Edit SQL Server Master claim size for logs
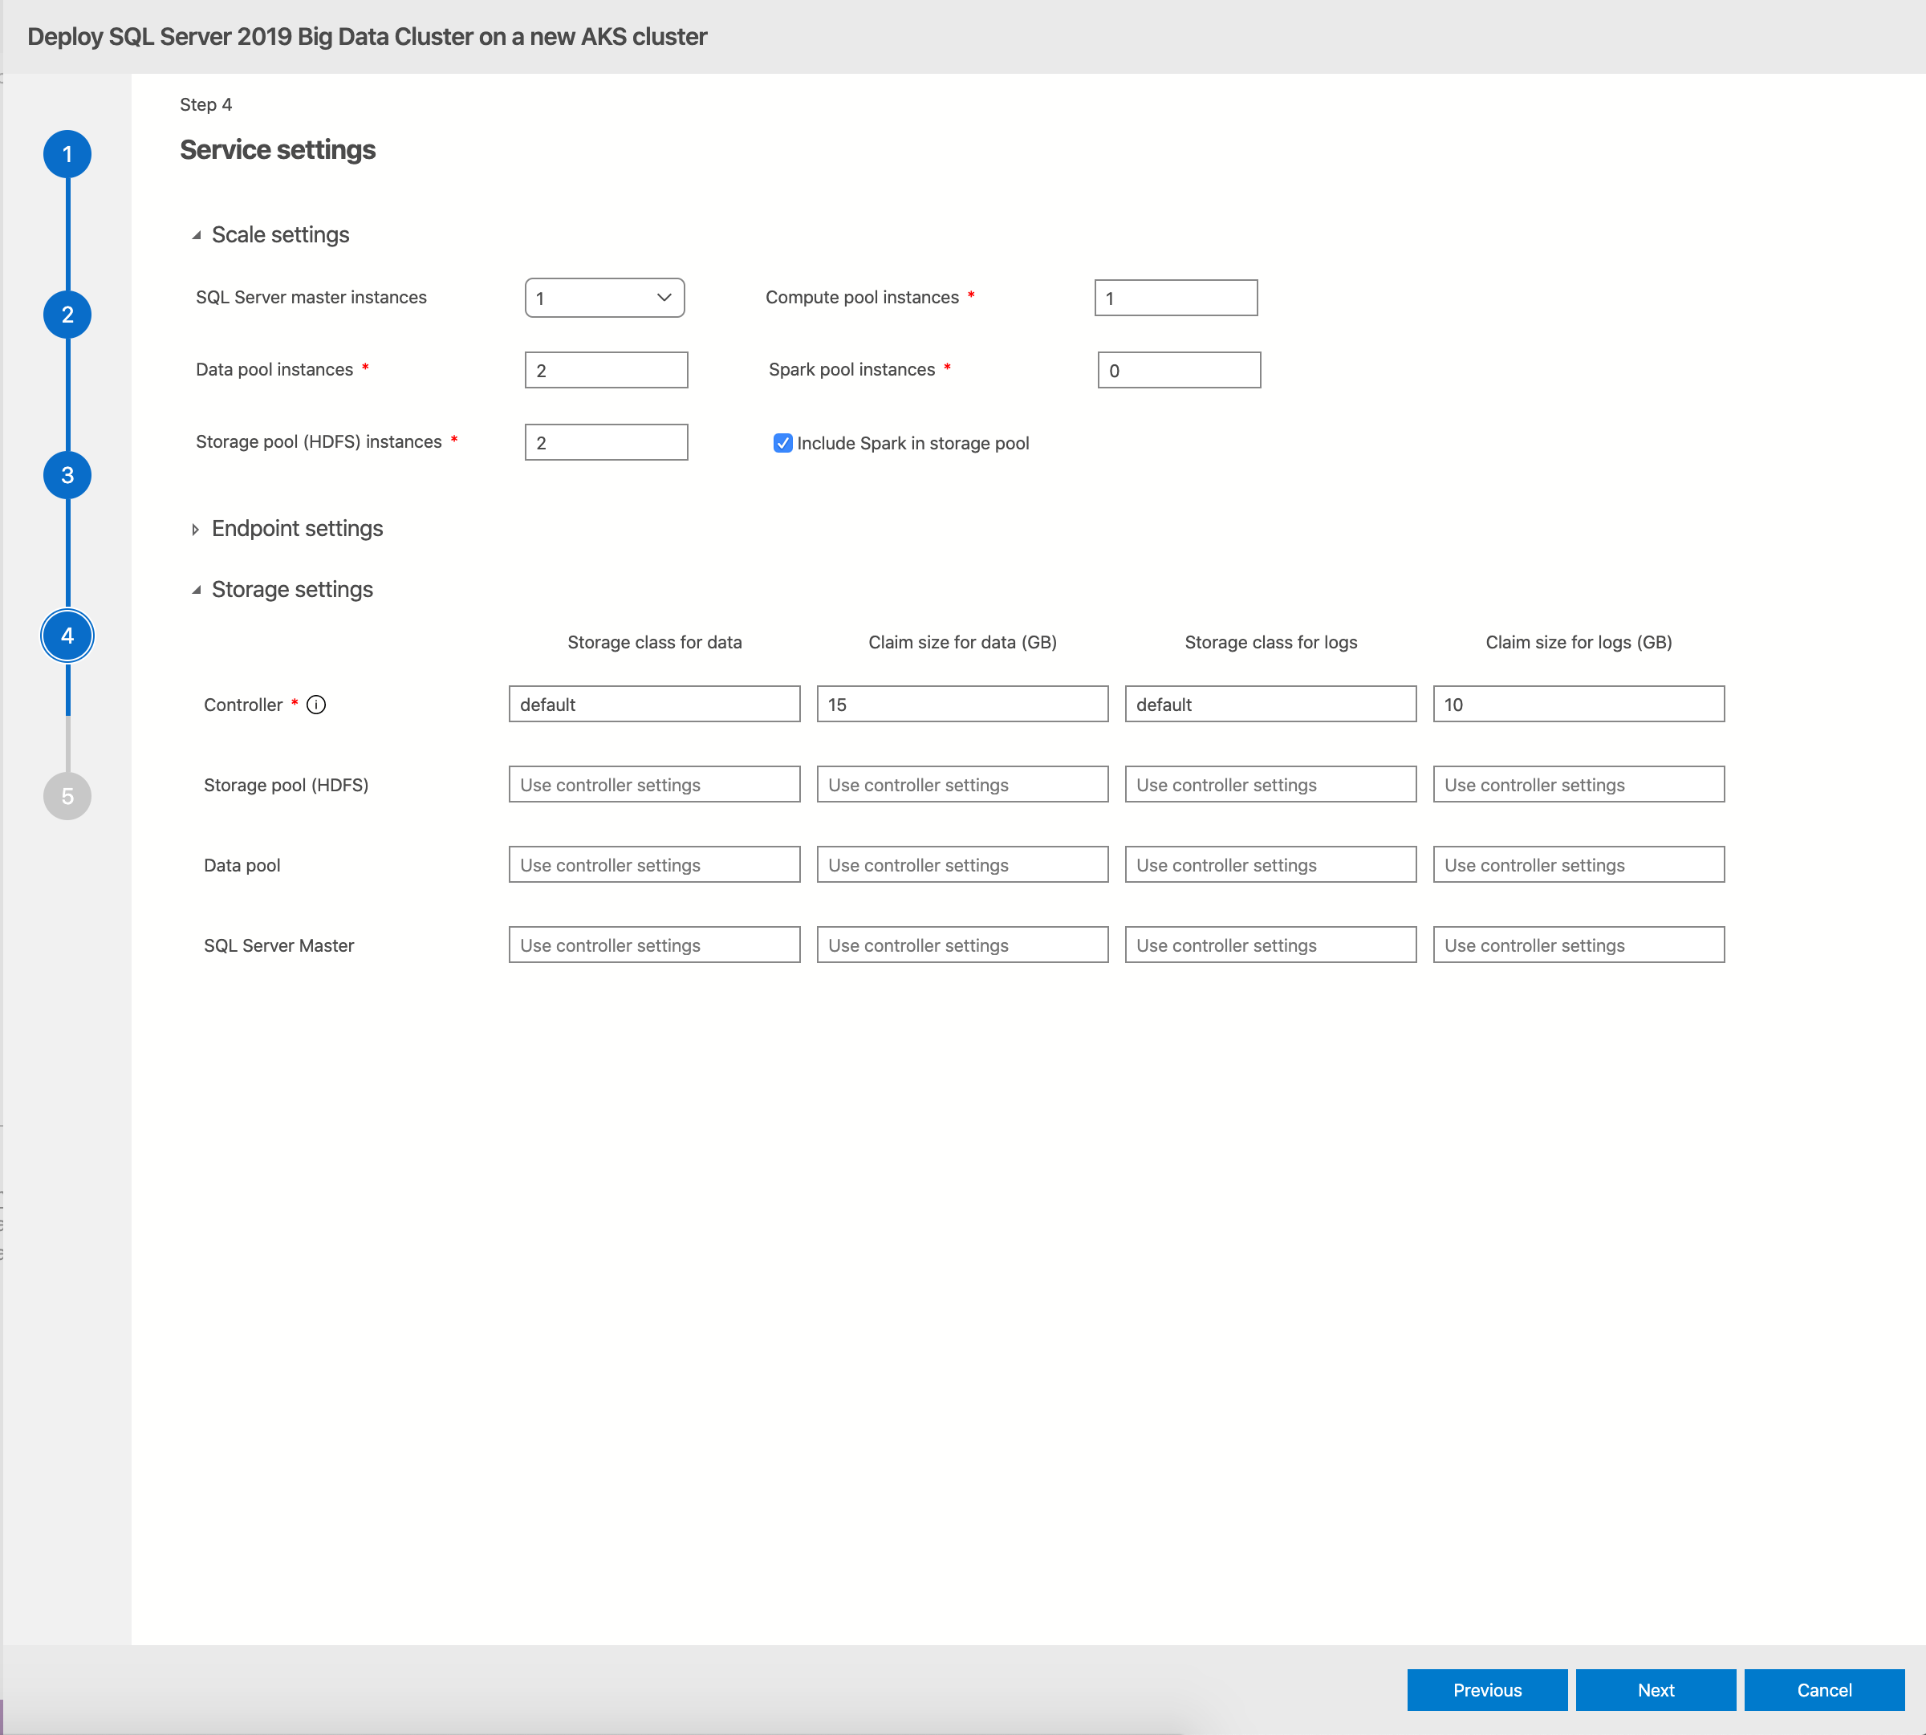Viewport: 1926px width, 1735px height. [1578, 945]
